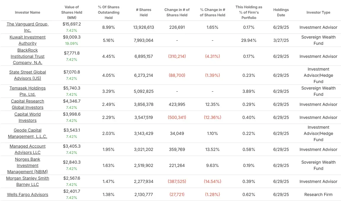Click % Of Shares Outstanding Held header

click(109, 12)
